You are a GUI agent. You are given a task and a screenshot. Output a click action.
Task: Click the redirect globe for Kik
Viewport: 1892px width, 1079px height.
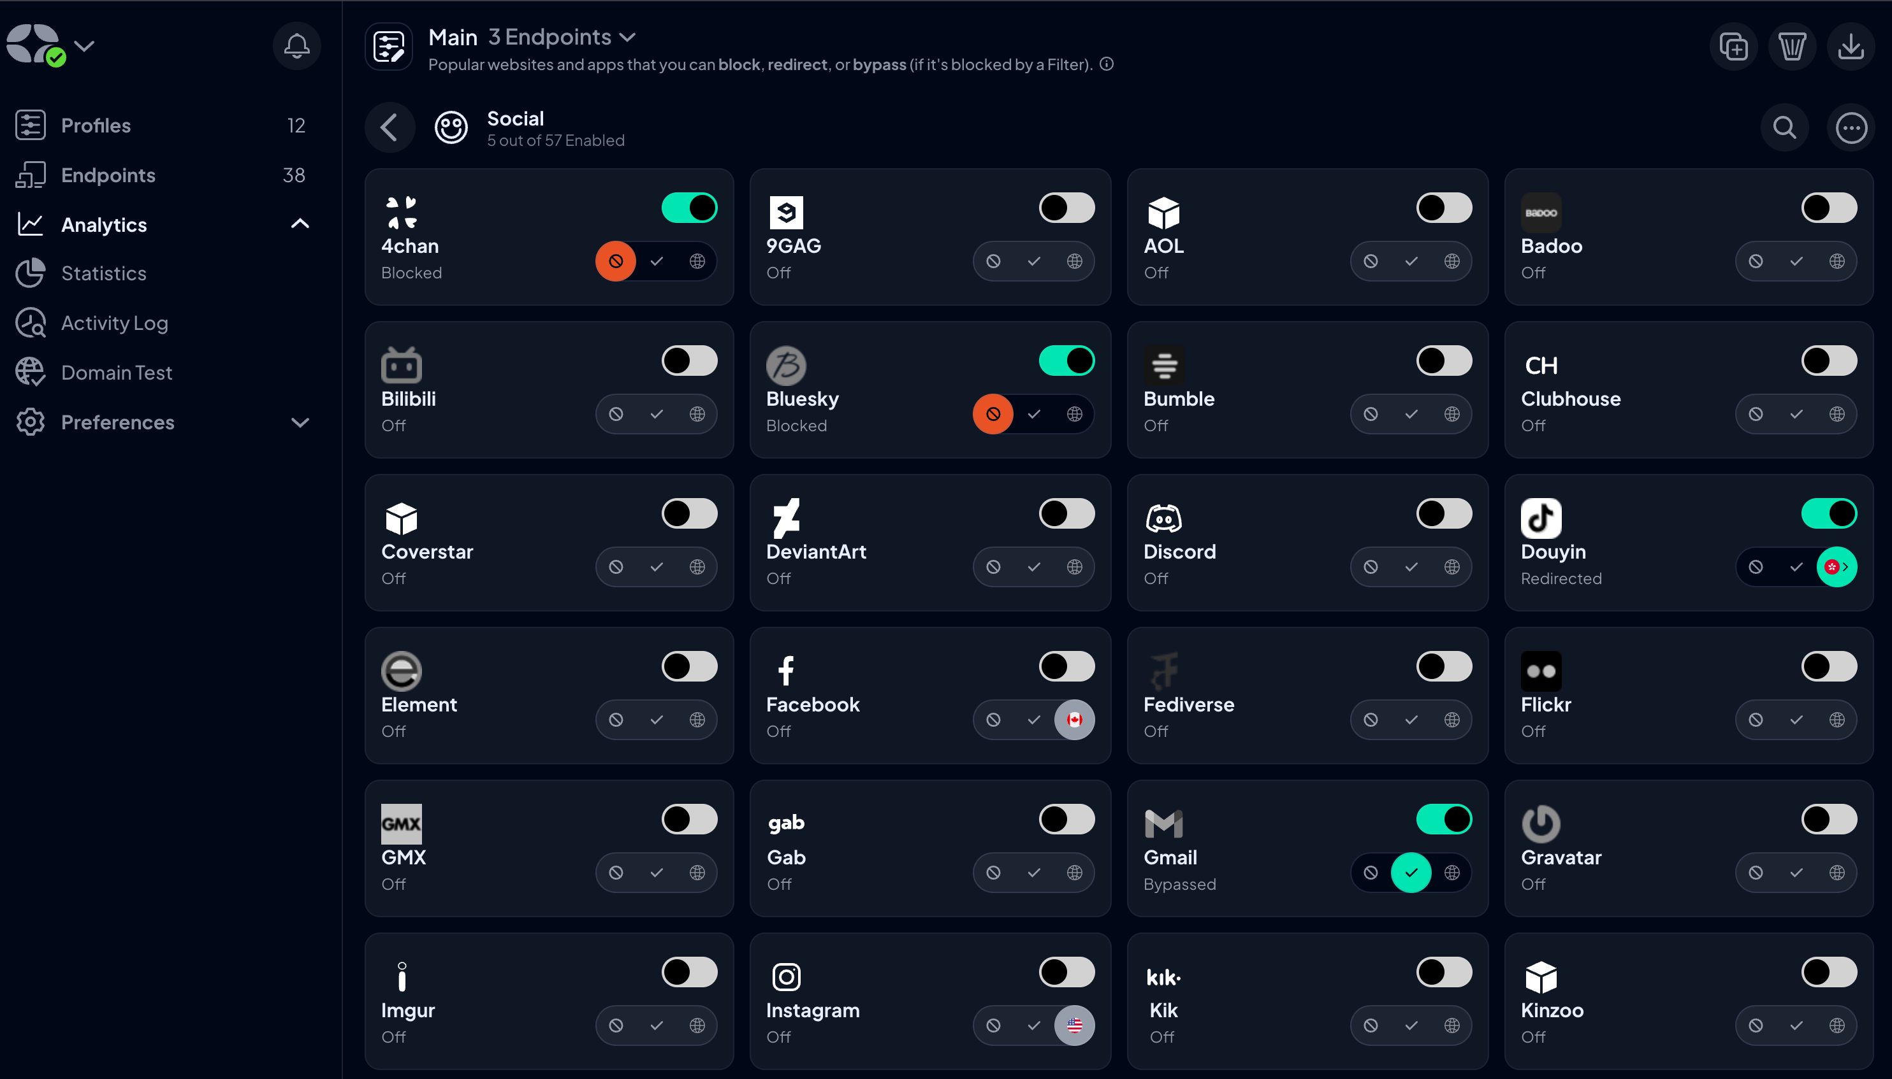[1452, 1025]
